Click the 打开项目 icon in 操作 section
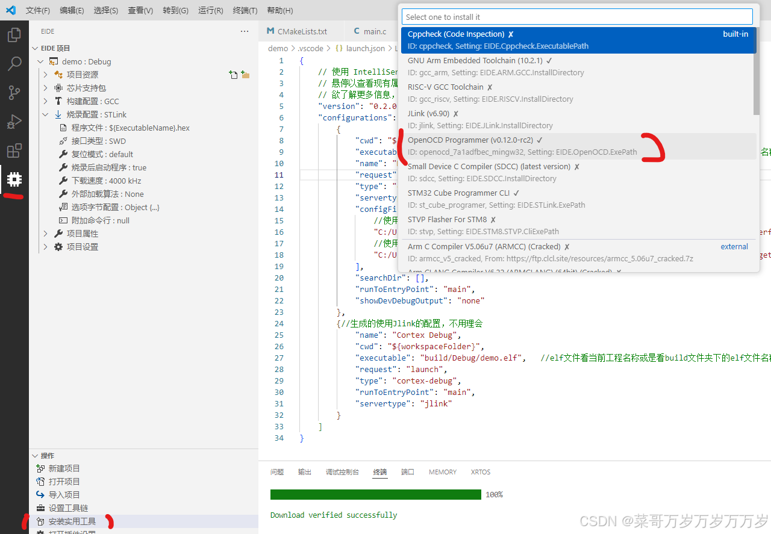The width and height of the screenshot is (771, 534). pos(40,482)
